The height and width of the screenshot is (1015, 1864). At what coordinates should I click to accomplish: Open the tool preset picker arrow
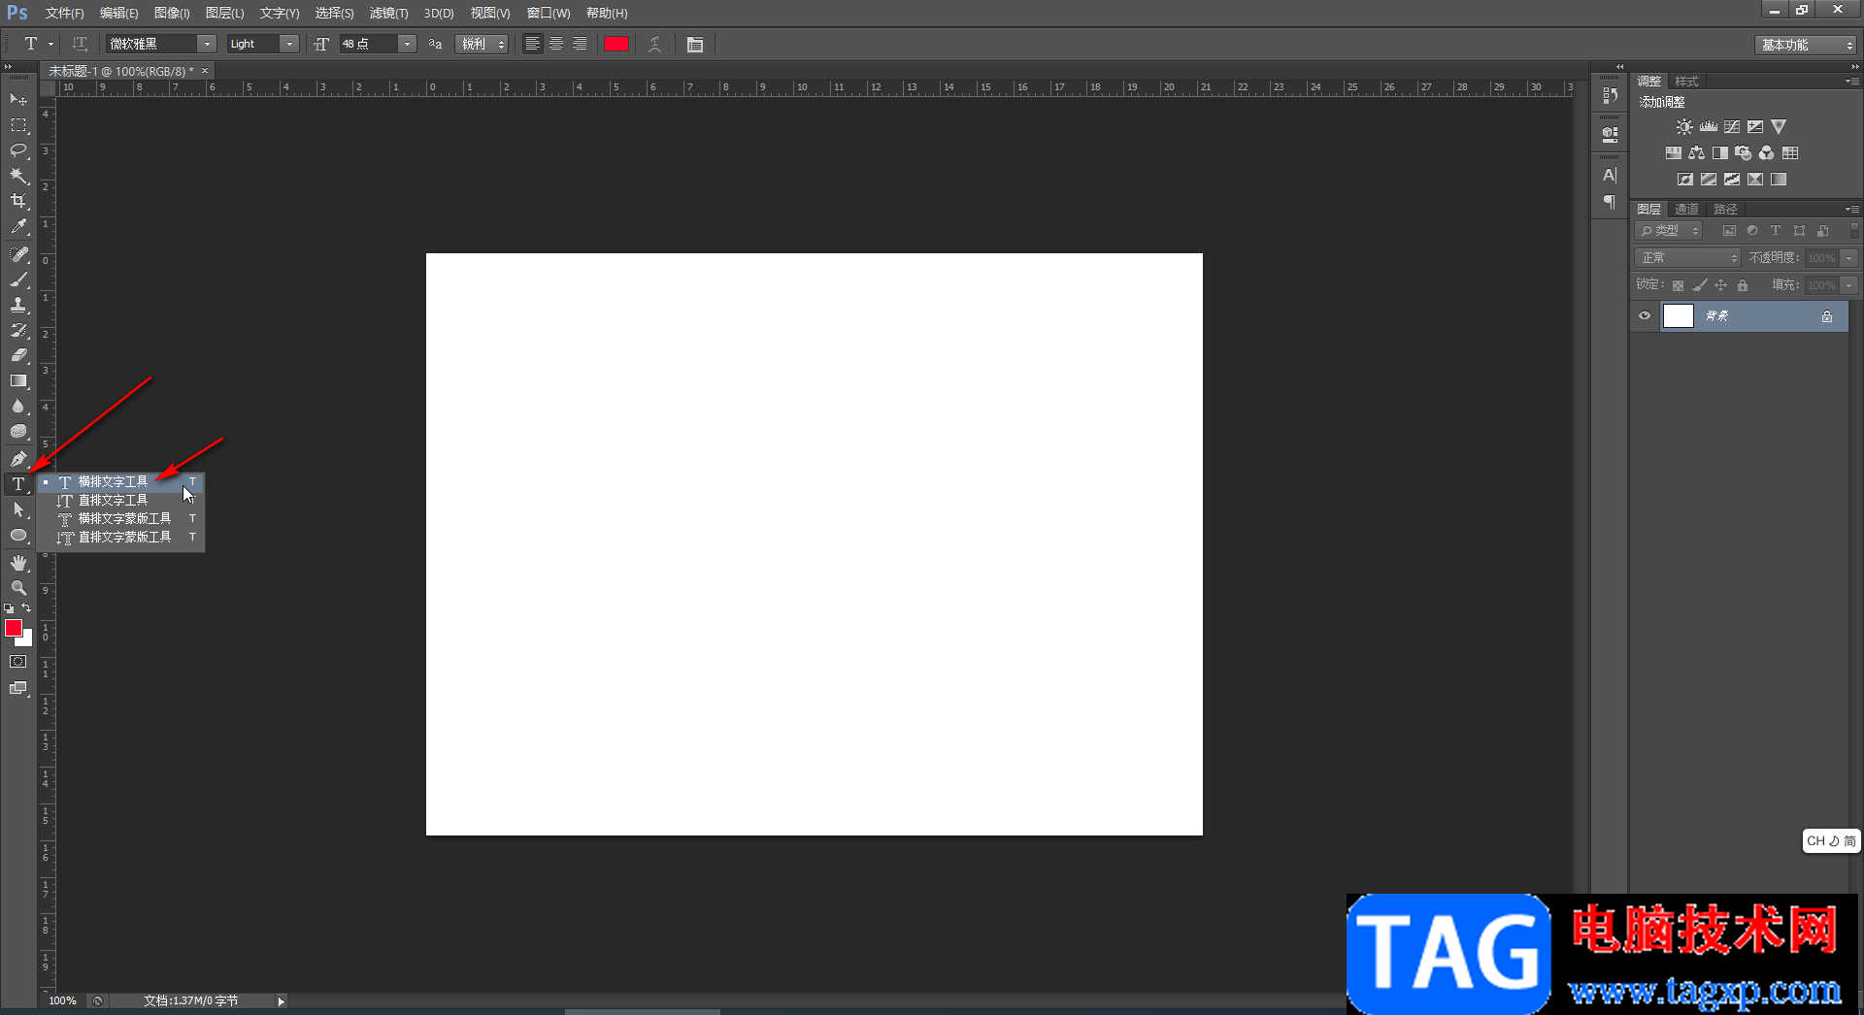[51, 44]
